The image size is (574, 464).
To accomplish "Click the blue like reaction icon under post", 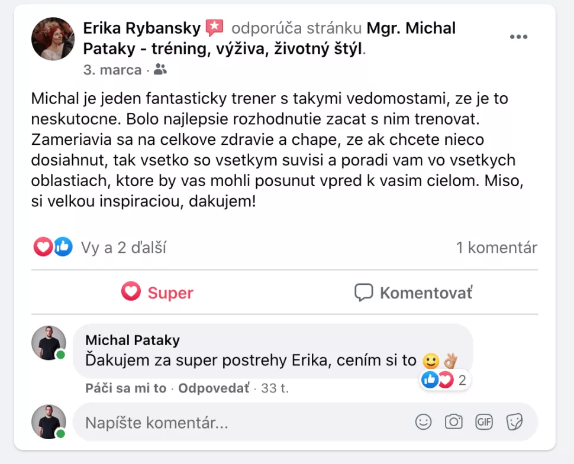I will (x=63, y=247).
